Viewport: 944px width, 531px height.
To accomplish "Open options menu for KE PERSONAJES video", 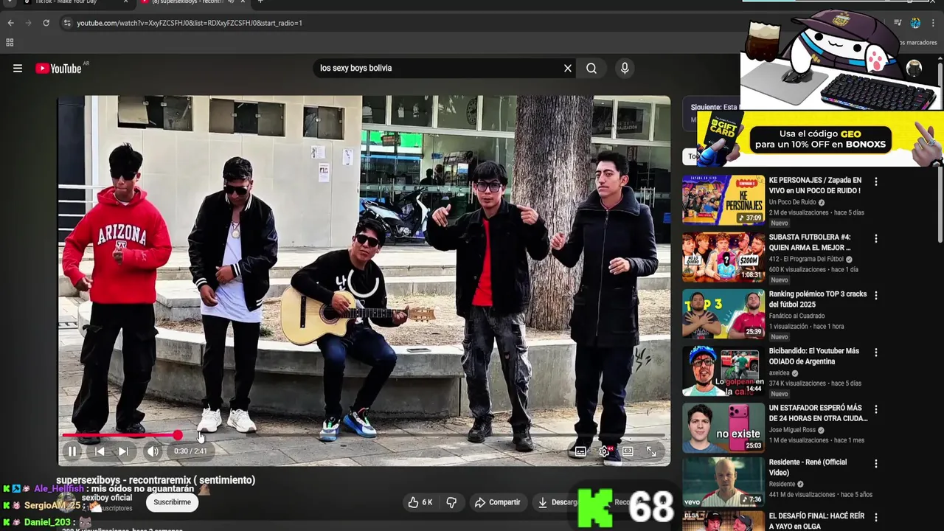I will click(876, 181).
